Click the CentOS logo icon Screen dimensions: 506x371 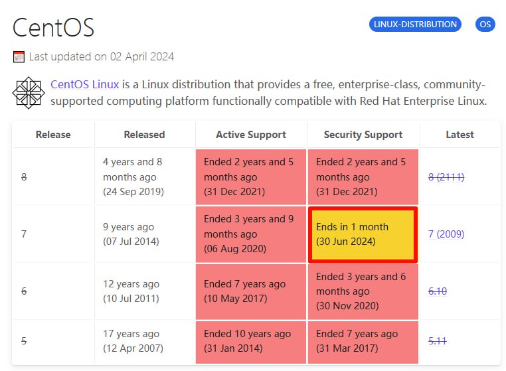pos(29,93)
